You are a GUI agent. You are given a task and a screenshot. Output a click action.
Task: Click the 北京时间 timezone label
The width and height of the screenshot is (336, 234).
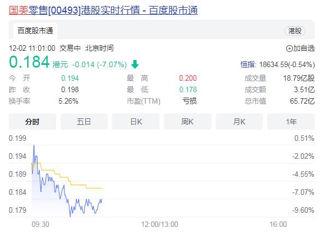click(99, 49)
